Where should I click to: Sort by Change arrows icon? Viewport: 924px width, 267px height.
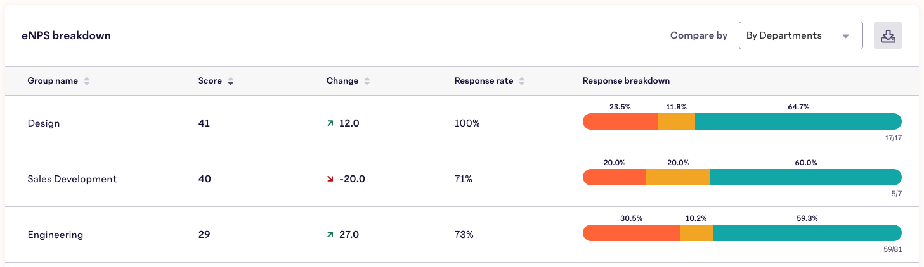pos(367,81)
